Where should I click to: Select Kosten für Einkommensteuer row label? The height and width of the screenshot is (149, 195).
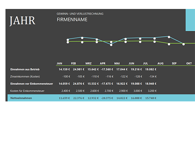point(27,91)
